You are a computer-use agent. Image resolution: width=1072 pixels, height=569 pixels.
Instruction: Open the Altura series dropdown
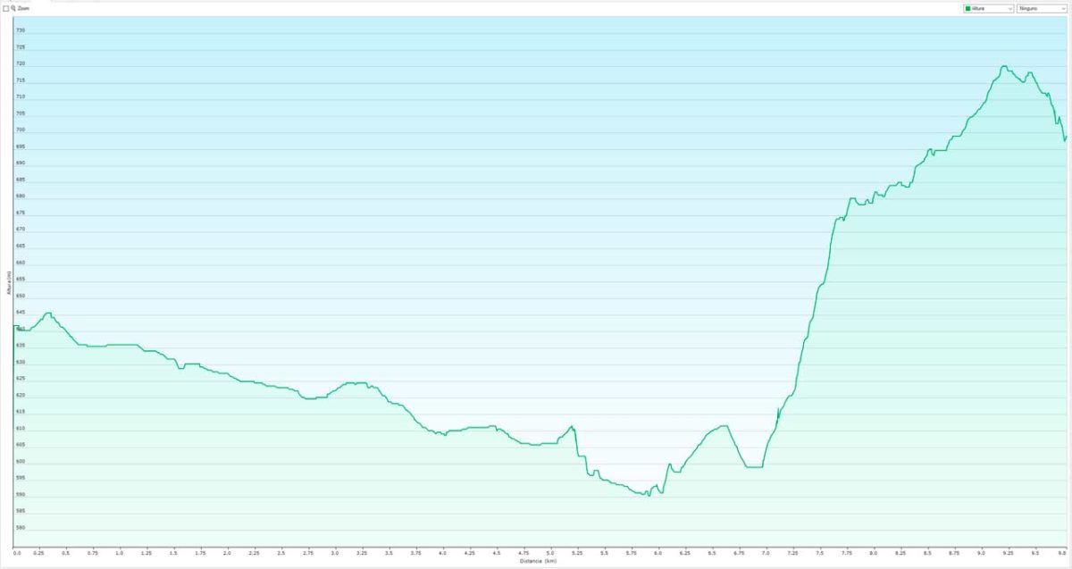pos(988,8)
